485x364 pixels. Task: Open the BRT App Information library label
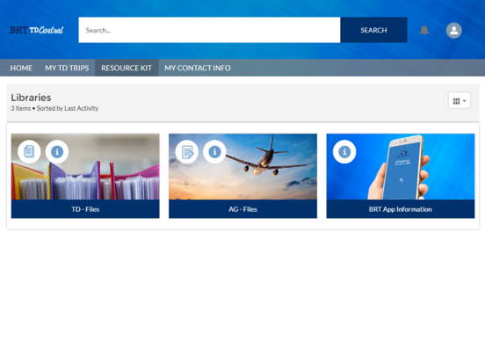coord(401,209)
